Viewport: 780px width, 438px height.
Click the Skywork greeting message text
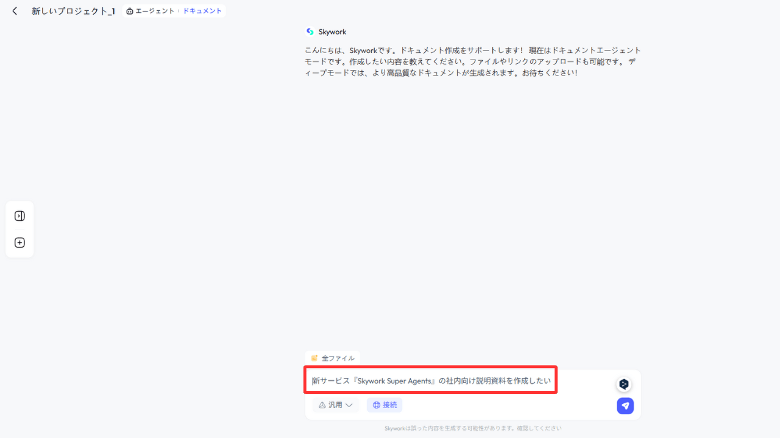(x=473, y=61)
